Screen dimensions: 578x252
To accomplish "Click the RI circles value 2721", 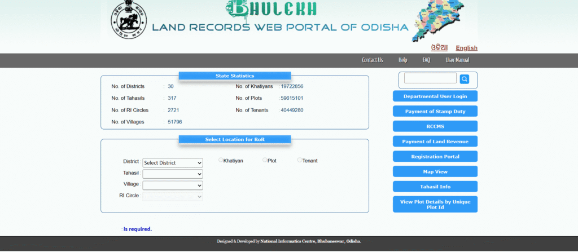I will [x=173, y=110].
